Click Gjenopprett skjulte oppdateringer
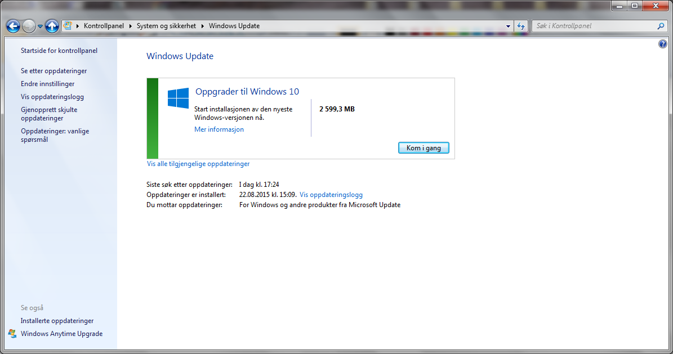673x354 pixels. [49, 114]
